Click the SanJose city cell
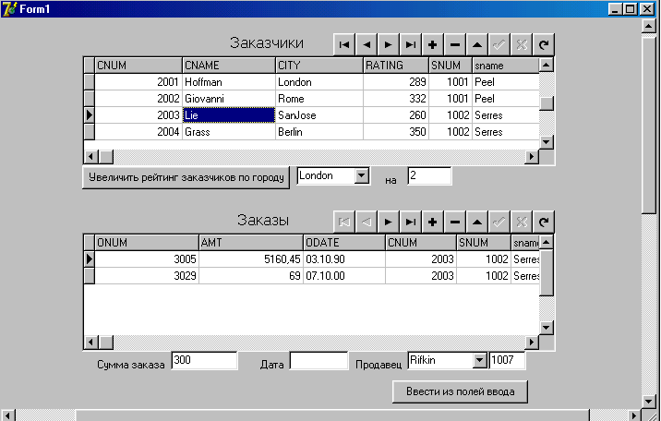Screen dimensions: 661x421 click(x=319, y=115)
